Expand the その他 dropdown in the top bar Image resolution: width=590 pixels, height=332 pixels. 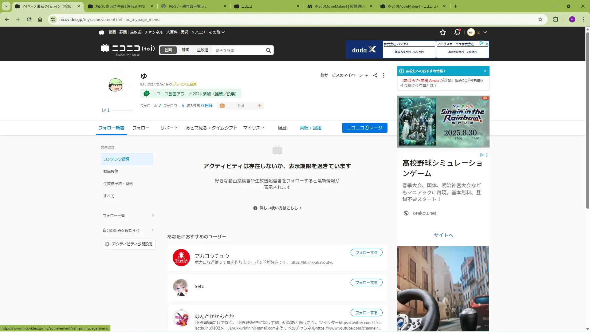pyautogui.click(x=217, y=32)
